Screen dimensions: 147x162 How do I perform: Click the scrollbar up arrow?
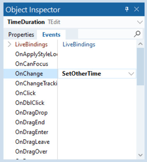[140, 44]
